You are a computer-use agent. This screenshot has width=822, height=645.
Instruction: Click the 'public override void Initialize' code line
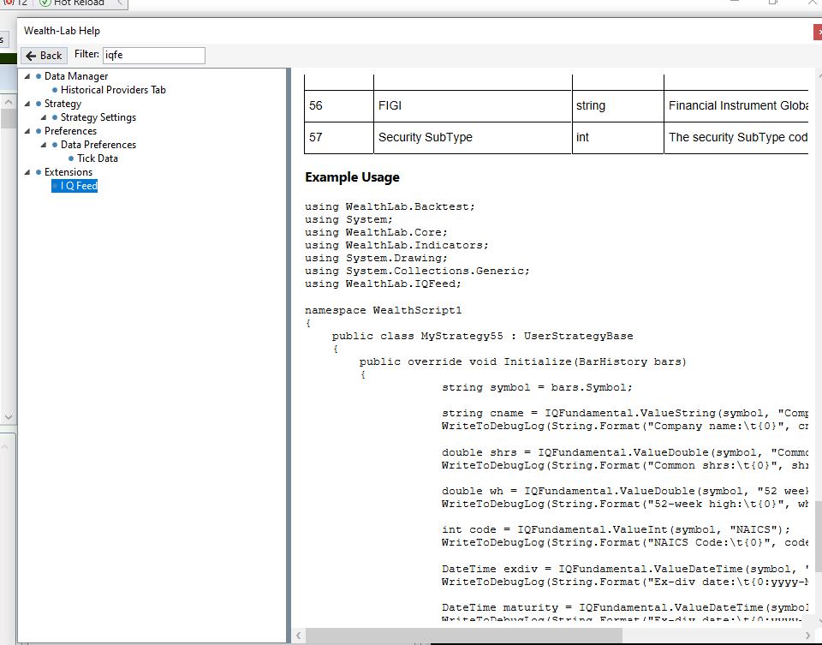[522, 361]
